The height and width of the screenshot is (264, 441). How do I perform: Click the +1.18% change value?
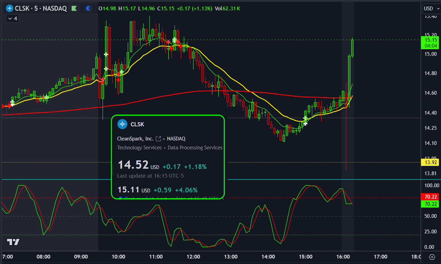tap(195, 167)
